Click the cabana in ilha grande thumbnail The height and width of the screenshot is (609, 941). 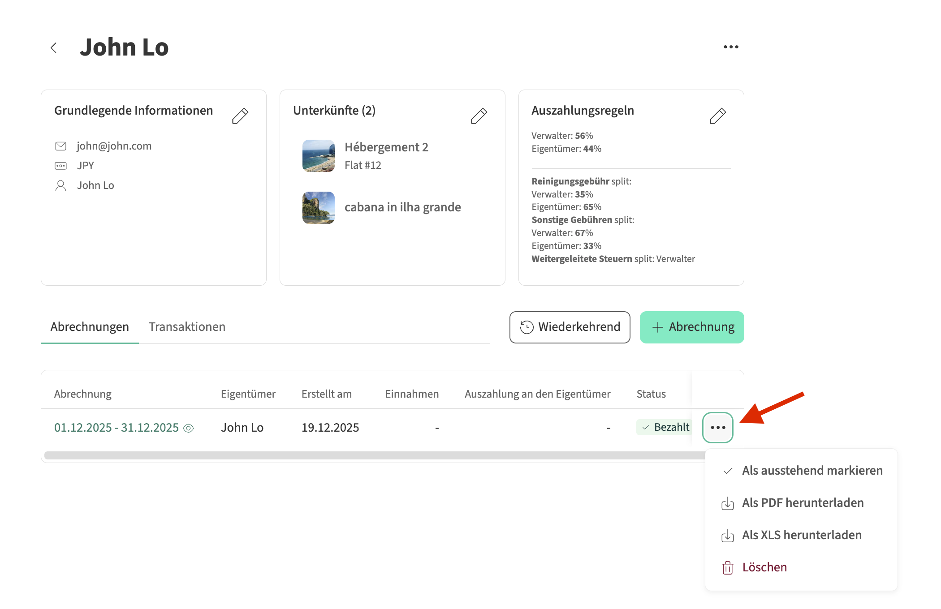319,207
